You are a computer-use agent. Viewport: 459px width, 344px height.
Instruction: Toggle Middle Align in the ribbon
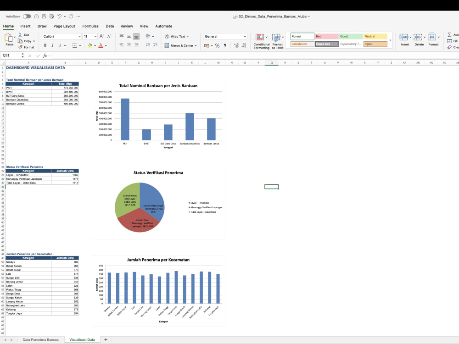(129, 36)
